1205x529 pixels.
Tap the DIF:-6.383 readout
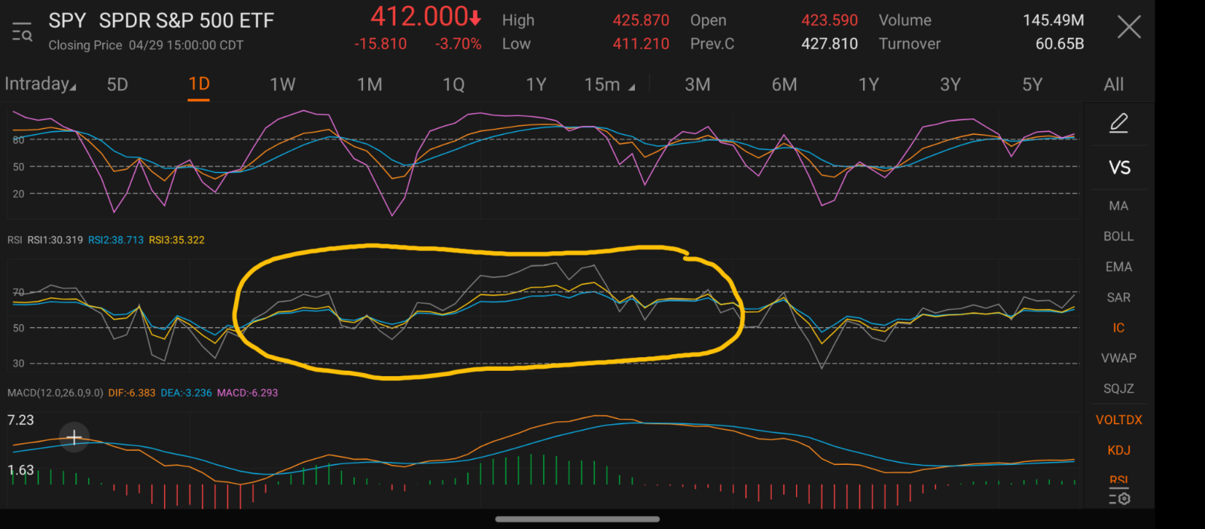pos(132,393)
